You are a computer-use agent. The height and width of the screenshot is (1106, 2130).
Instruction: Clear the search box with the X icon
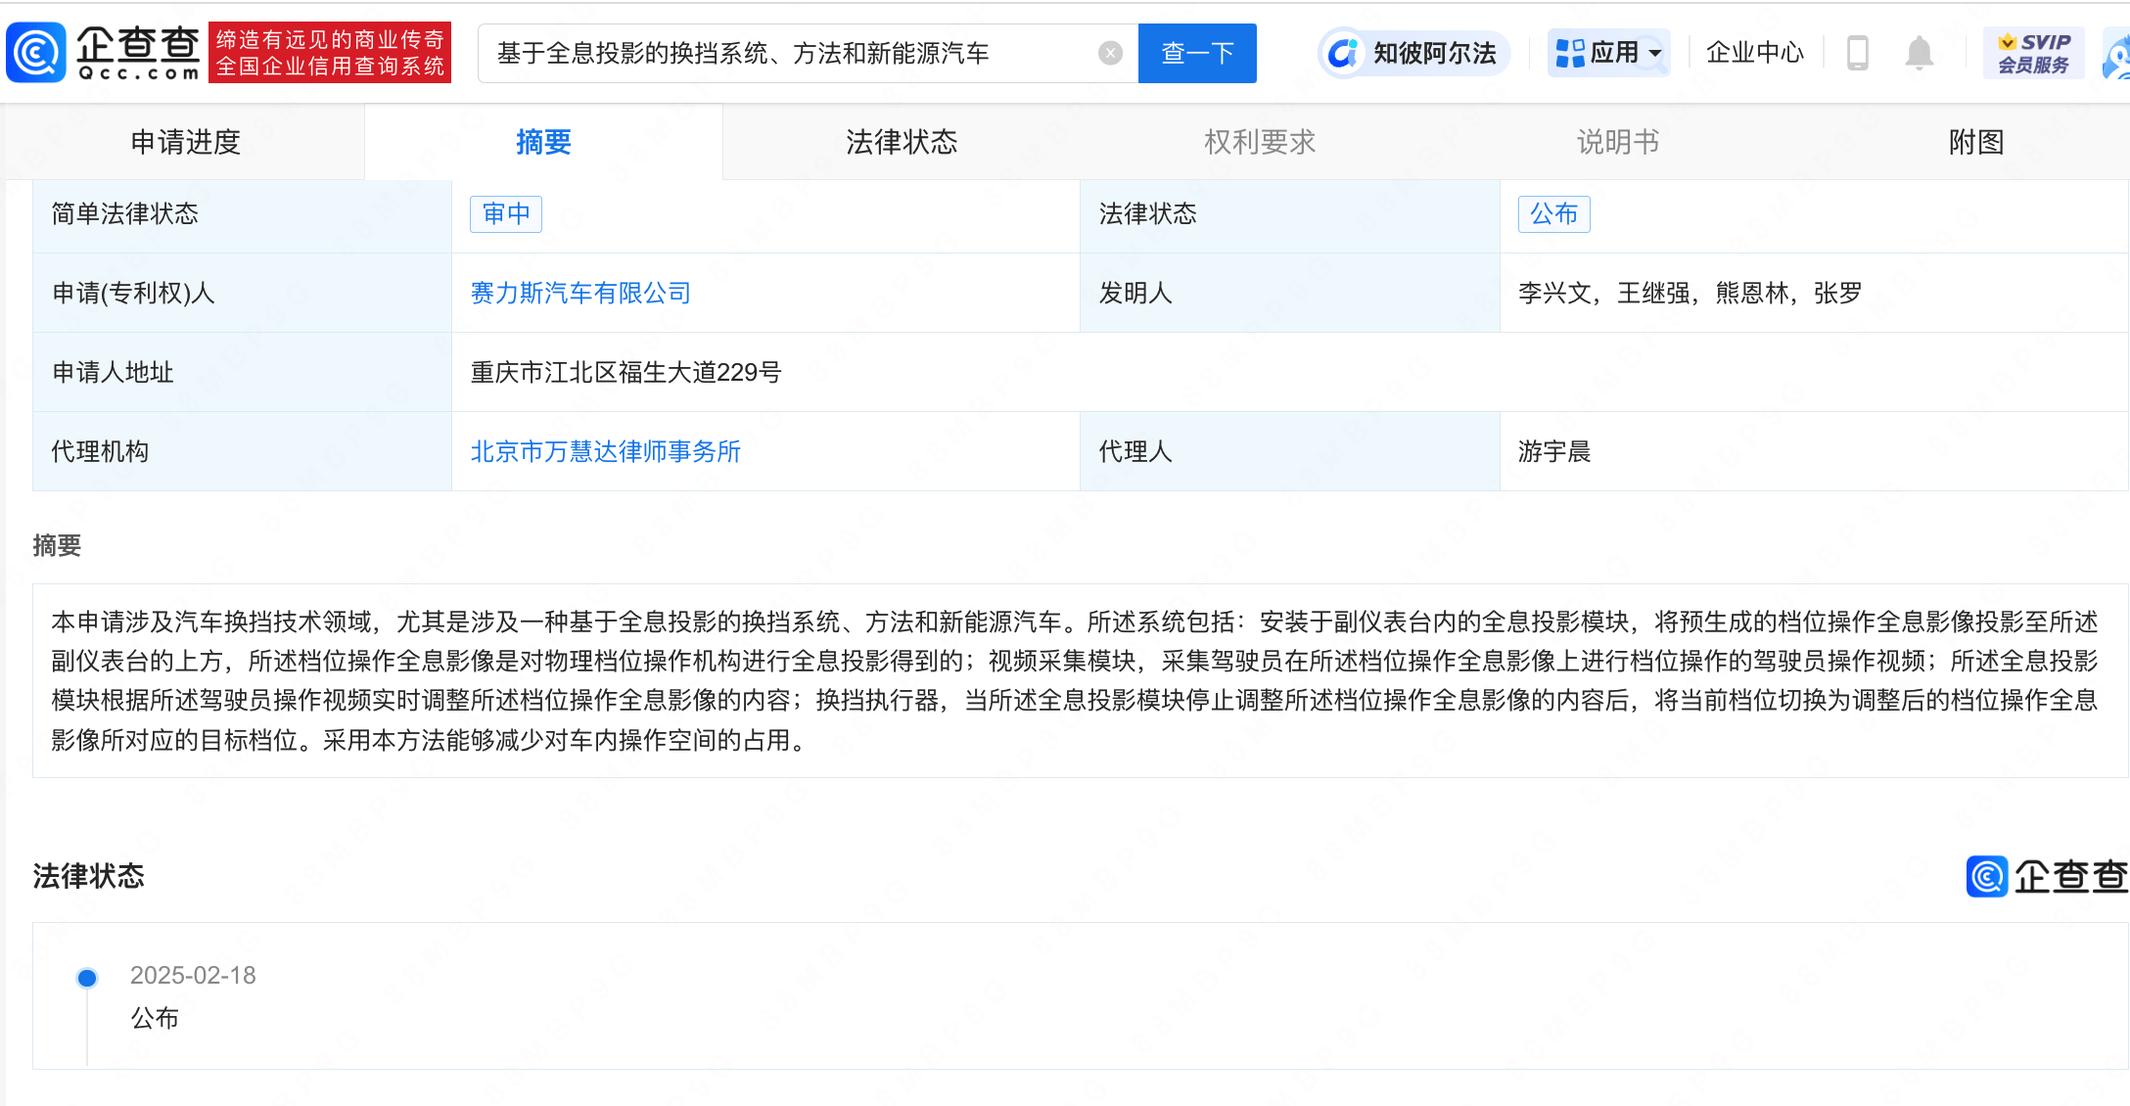pos(1110,53)
